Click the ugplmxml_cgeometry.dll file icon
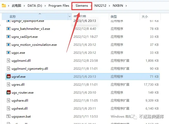169x124 pixels. click(9, 68)
